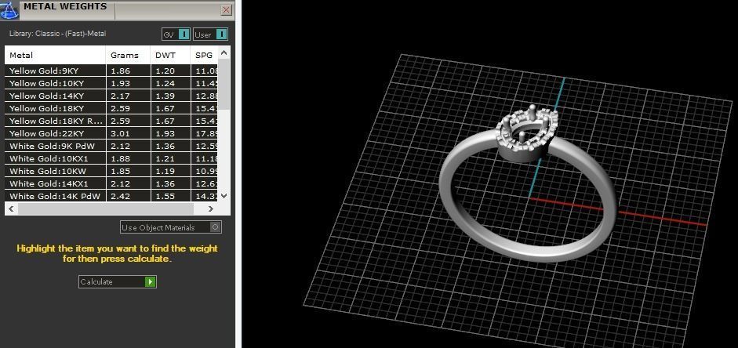Select the Yellow Gold:18KY row

click(x=111, y=108)
